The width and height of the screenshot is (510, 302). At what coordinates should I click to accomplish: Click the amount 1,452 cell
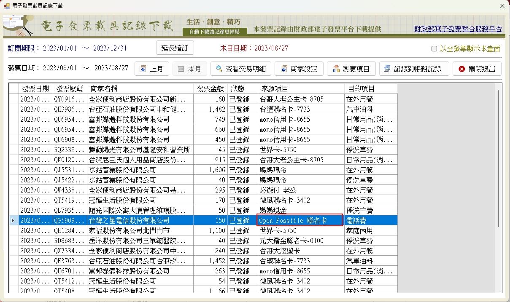[210, 261]
